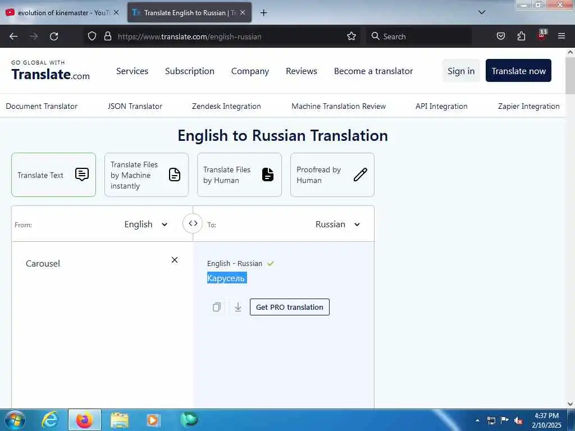Open the network tray icon

(491, 420)
